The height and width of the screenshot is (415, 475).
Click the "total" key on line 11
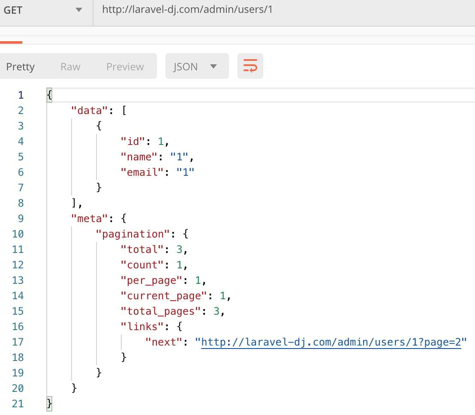(x=142, y=250)
